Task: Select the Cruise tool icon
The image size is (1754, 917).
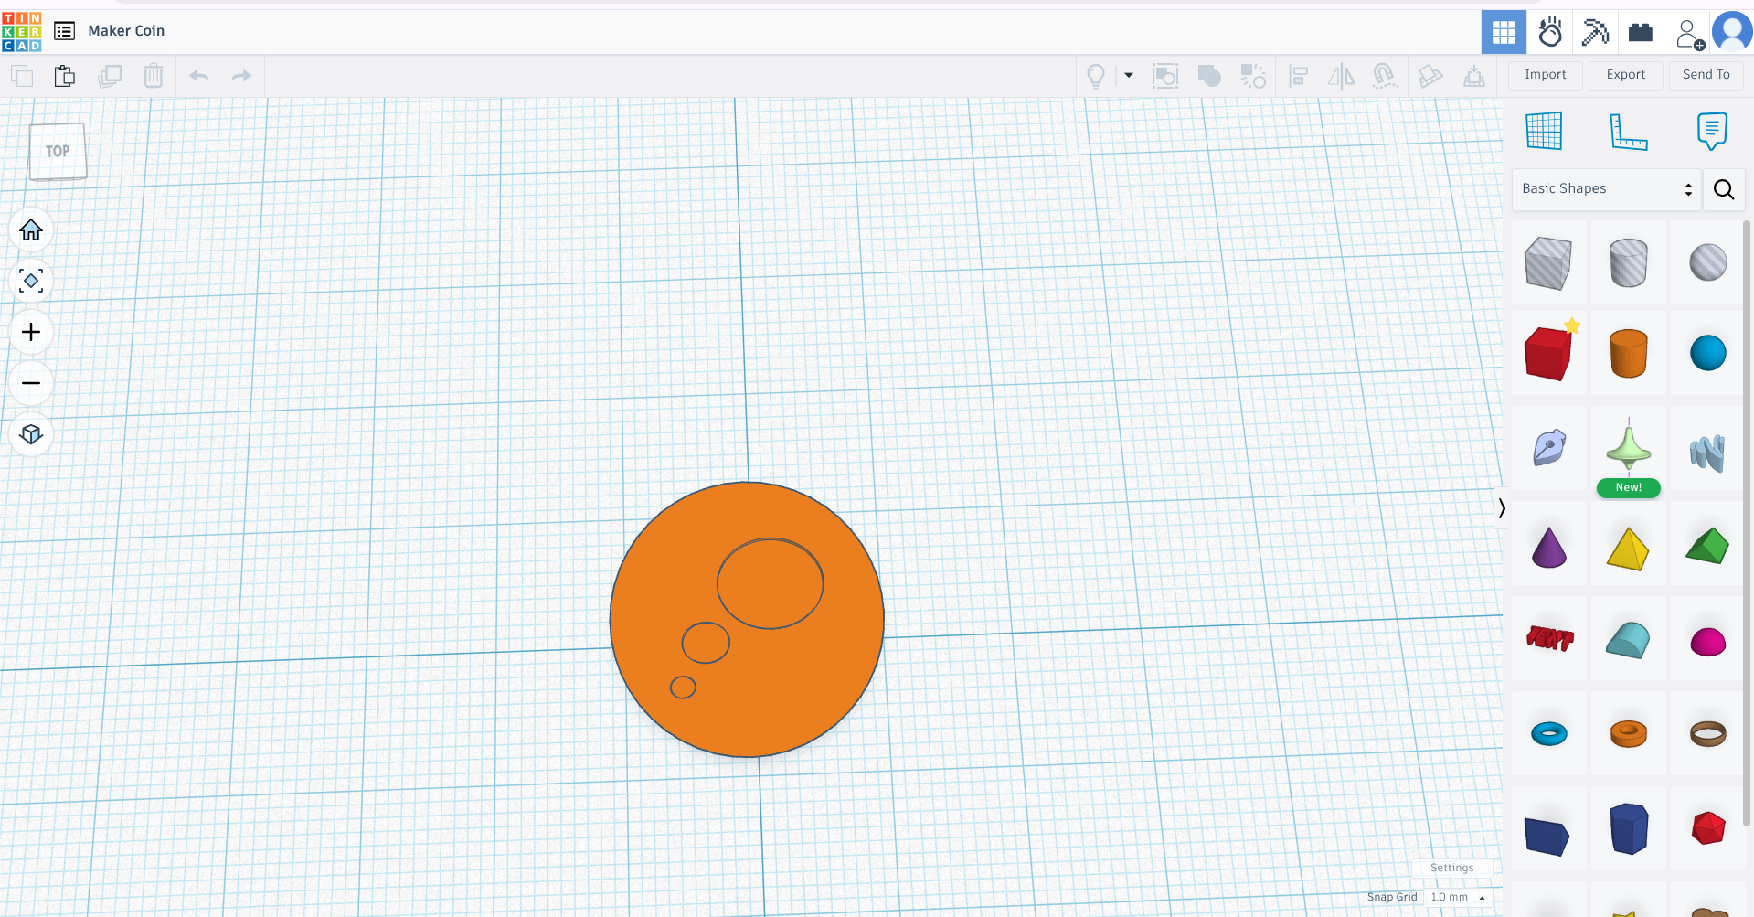Action: pos(1385,76)
